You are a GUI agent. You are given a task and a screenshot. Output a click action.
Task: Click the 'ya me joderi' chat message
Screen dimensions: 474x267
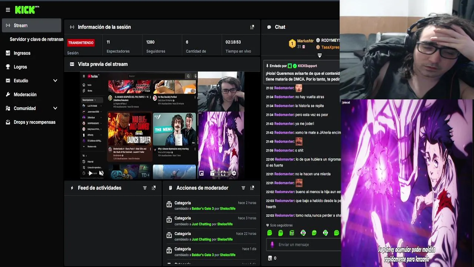(x=304, y=123)
